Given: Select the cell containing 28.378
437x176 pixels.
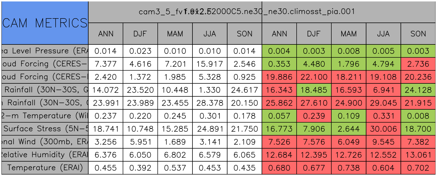Looking at the screenshot, I should [x=210, y=103].
